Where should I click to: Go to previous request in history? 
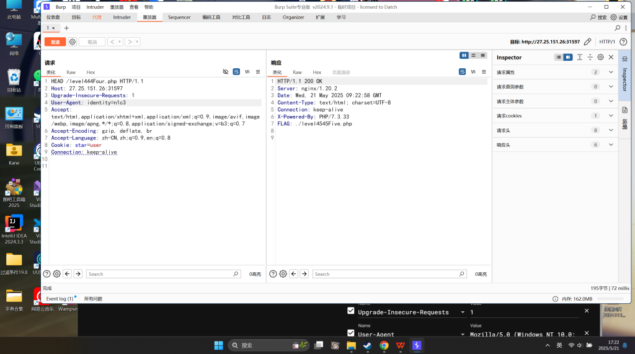pos(113,42)
